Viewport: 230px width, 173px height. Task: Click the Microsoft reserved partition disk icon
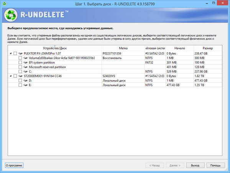(x=25, y=67)
